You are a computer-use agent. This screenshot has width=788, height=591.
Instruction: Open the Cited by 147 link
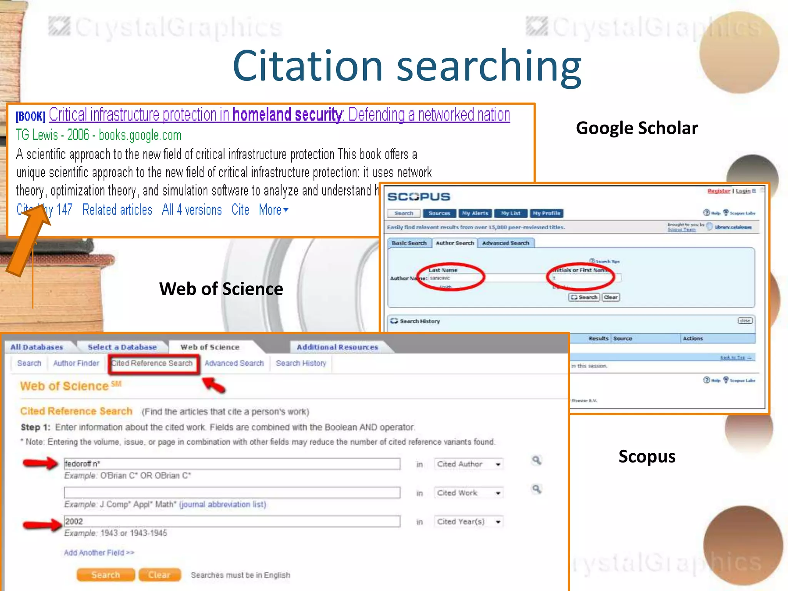pyautogui.click(x=44, y=210)
